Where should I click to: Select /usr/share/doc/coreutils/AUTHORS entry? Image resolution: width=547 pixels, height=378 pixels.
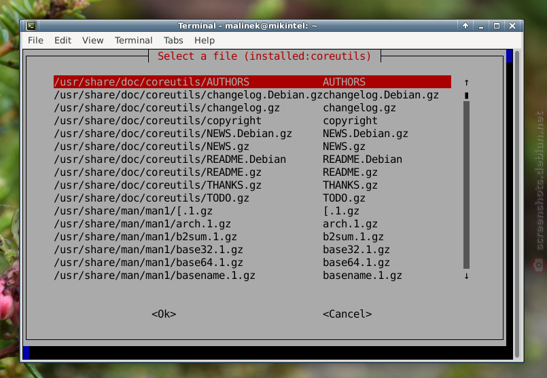(252, 82)
